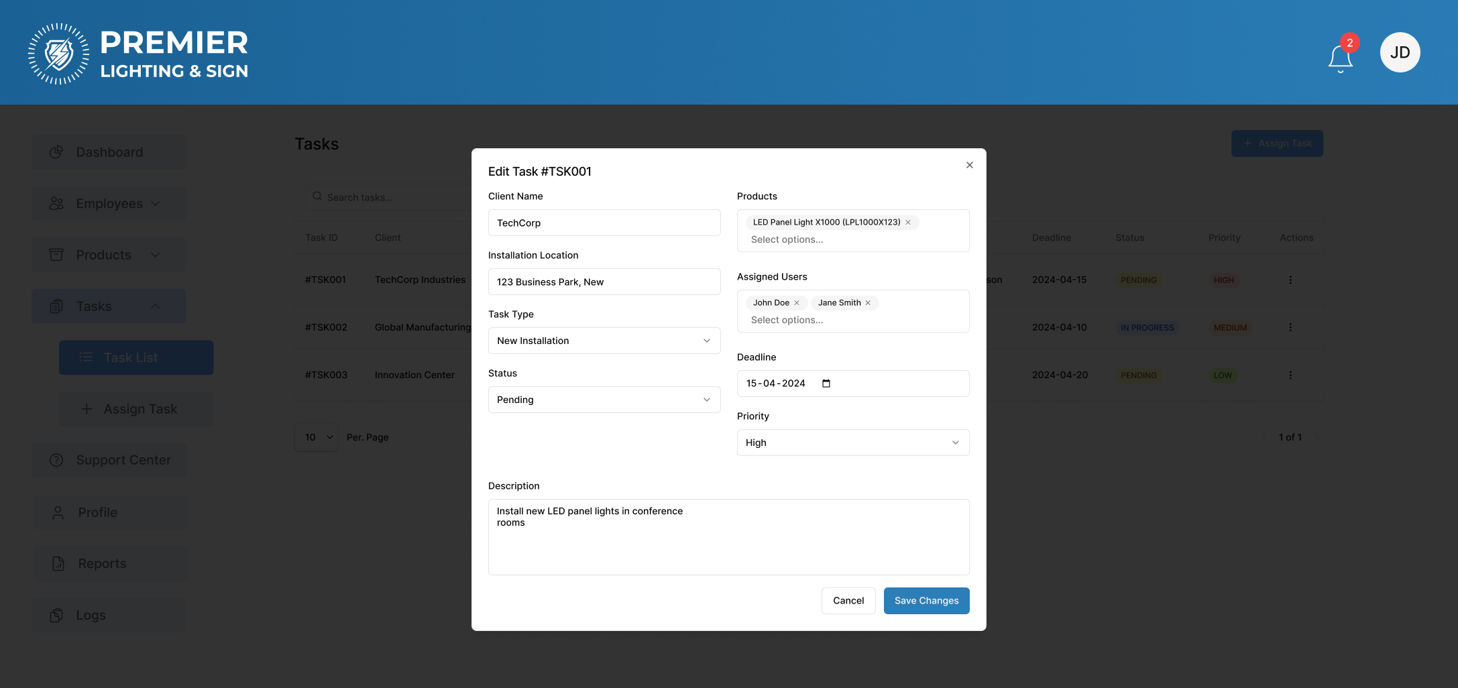Expand the Products sidebar menu
The width and height of the screenshot is (1458, 688).
pyautogui.click(x=109, y=255)
